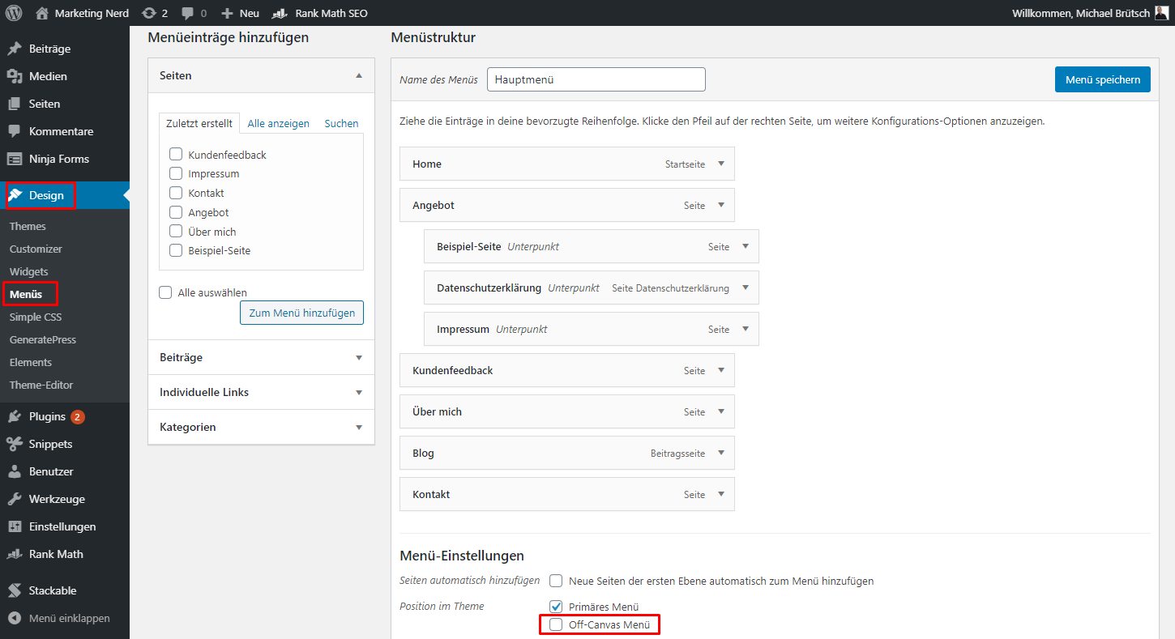Image resolution: width=1175 pixels, height=639 pixels.
Task: Click the Name des Menüs input field
Action: [596, 79]
